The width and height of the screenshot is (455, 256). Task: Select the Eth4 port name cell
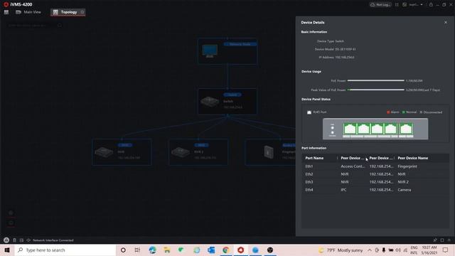(x=309, y=190)
